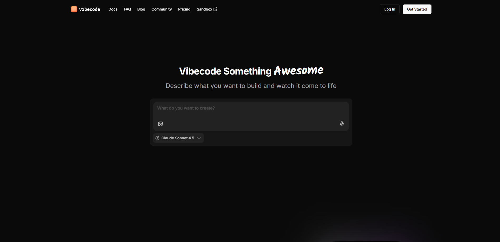Click the Sandbox external link icon
The width and height of the screenshot is (500, 242).
point(215,9)
